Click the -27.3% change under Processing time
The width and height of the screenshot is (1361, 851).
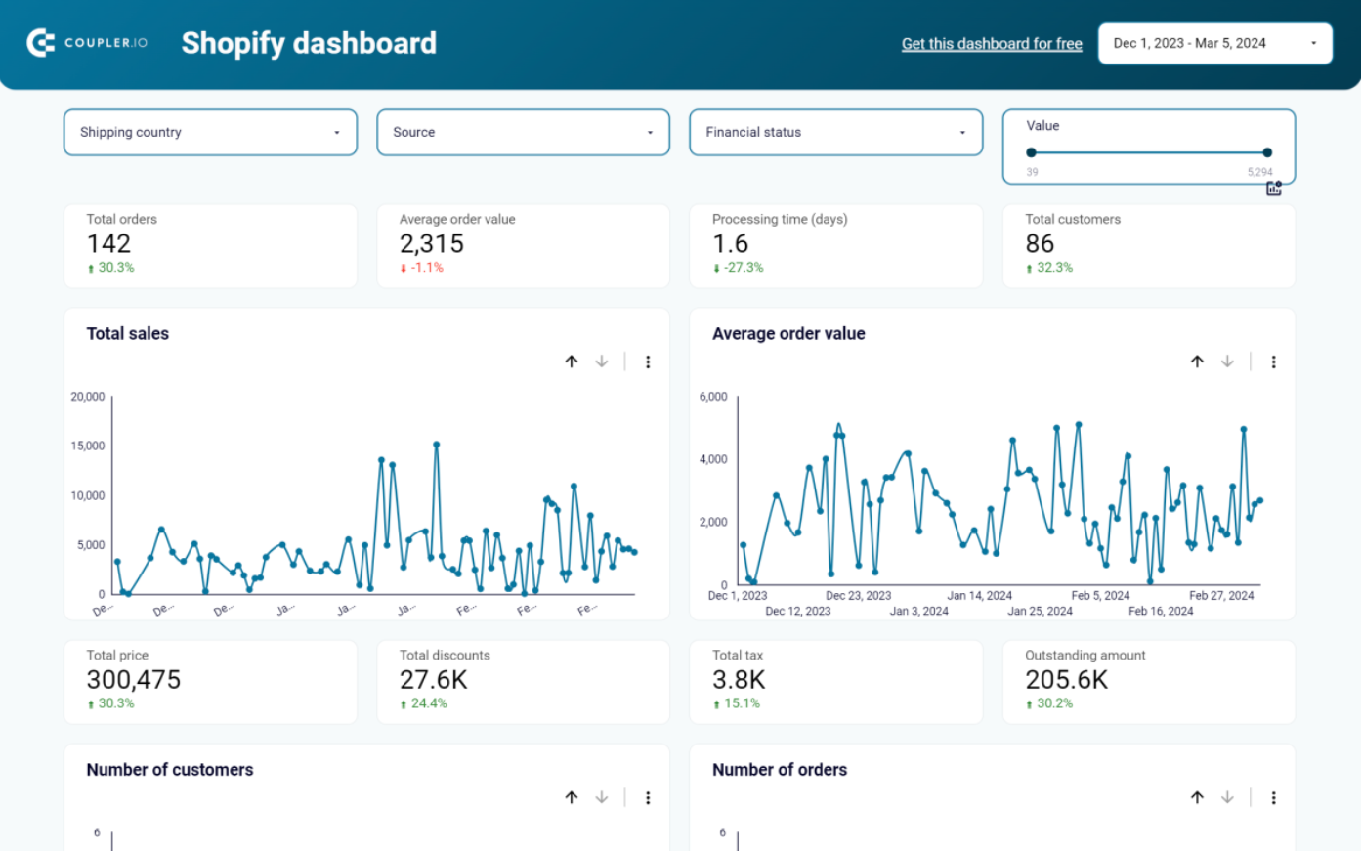(739, 267)
